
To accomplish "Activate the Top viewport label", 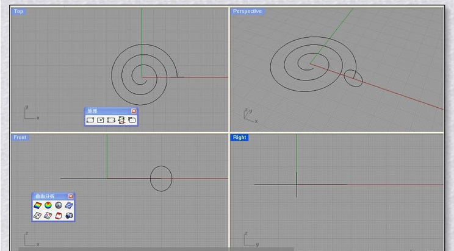I will (x=18, y=12).
